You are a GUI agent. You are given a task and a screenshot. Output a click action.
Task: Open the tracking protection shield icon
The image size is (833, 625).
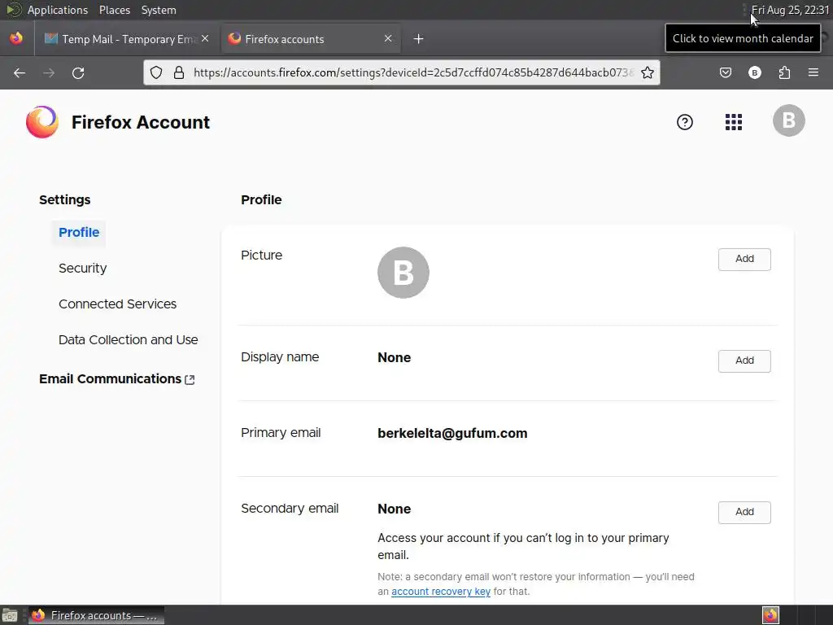(155, 72)
